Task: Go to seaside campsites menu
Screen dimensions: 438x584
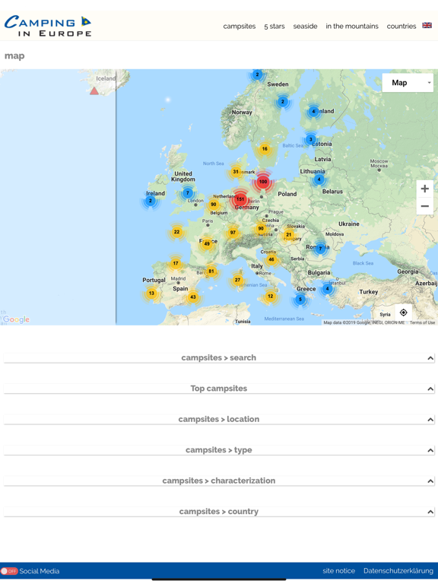Action: 305,26
